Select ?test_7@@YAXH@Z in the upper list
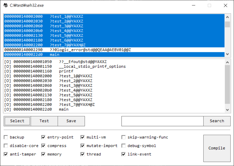 (x=114, y=45)
